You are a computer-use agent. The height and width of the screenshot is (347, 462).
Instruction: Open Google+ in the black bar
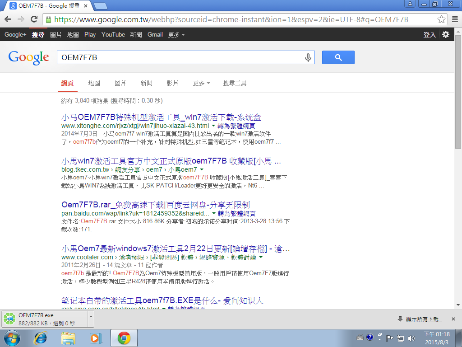pos(15,34)
